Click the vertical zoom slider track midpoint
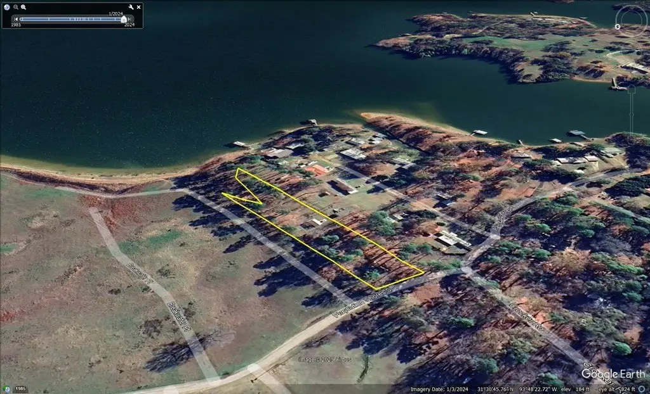This screenshot has height=394, width=650. coord(632,114)
